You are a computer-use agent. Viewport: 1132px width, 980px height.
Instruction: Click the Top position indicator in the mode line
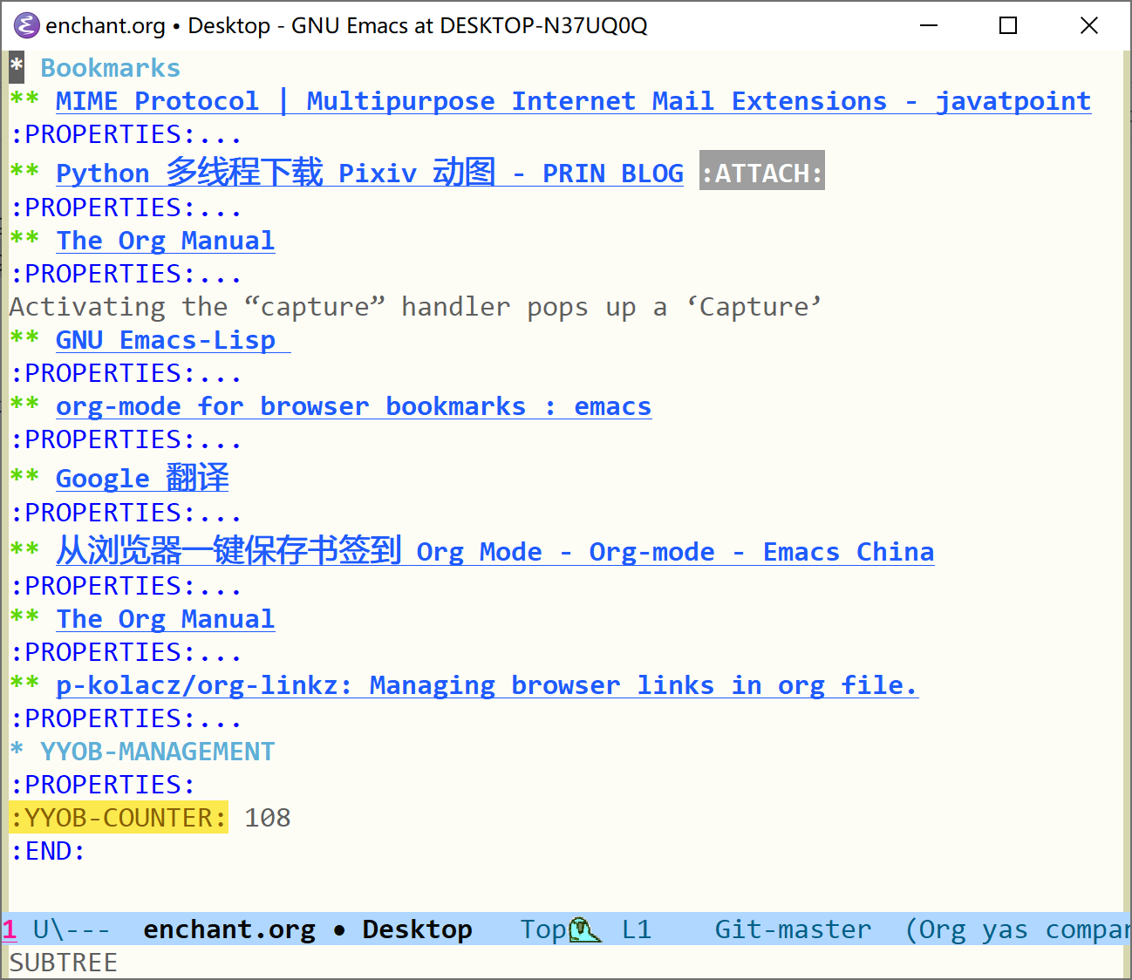coord(543,929)
